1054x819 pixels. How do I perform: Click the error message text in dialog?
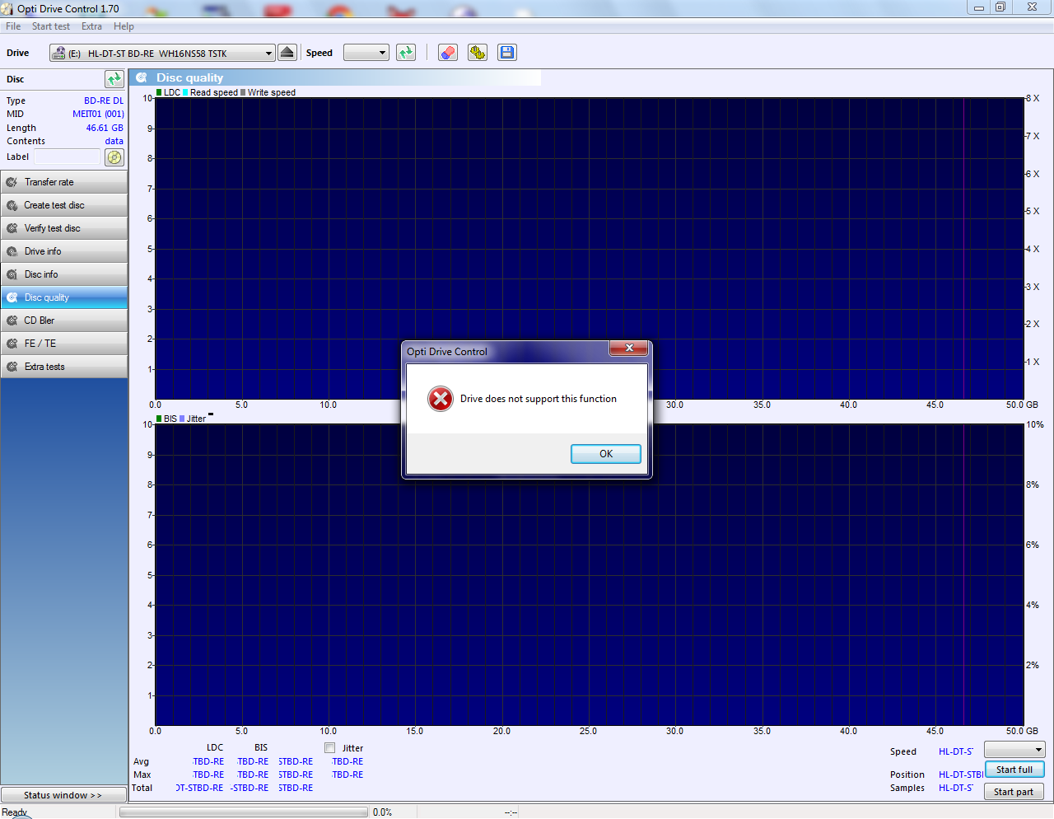(539, 399)
